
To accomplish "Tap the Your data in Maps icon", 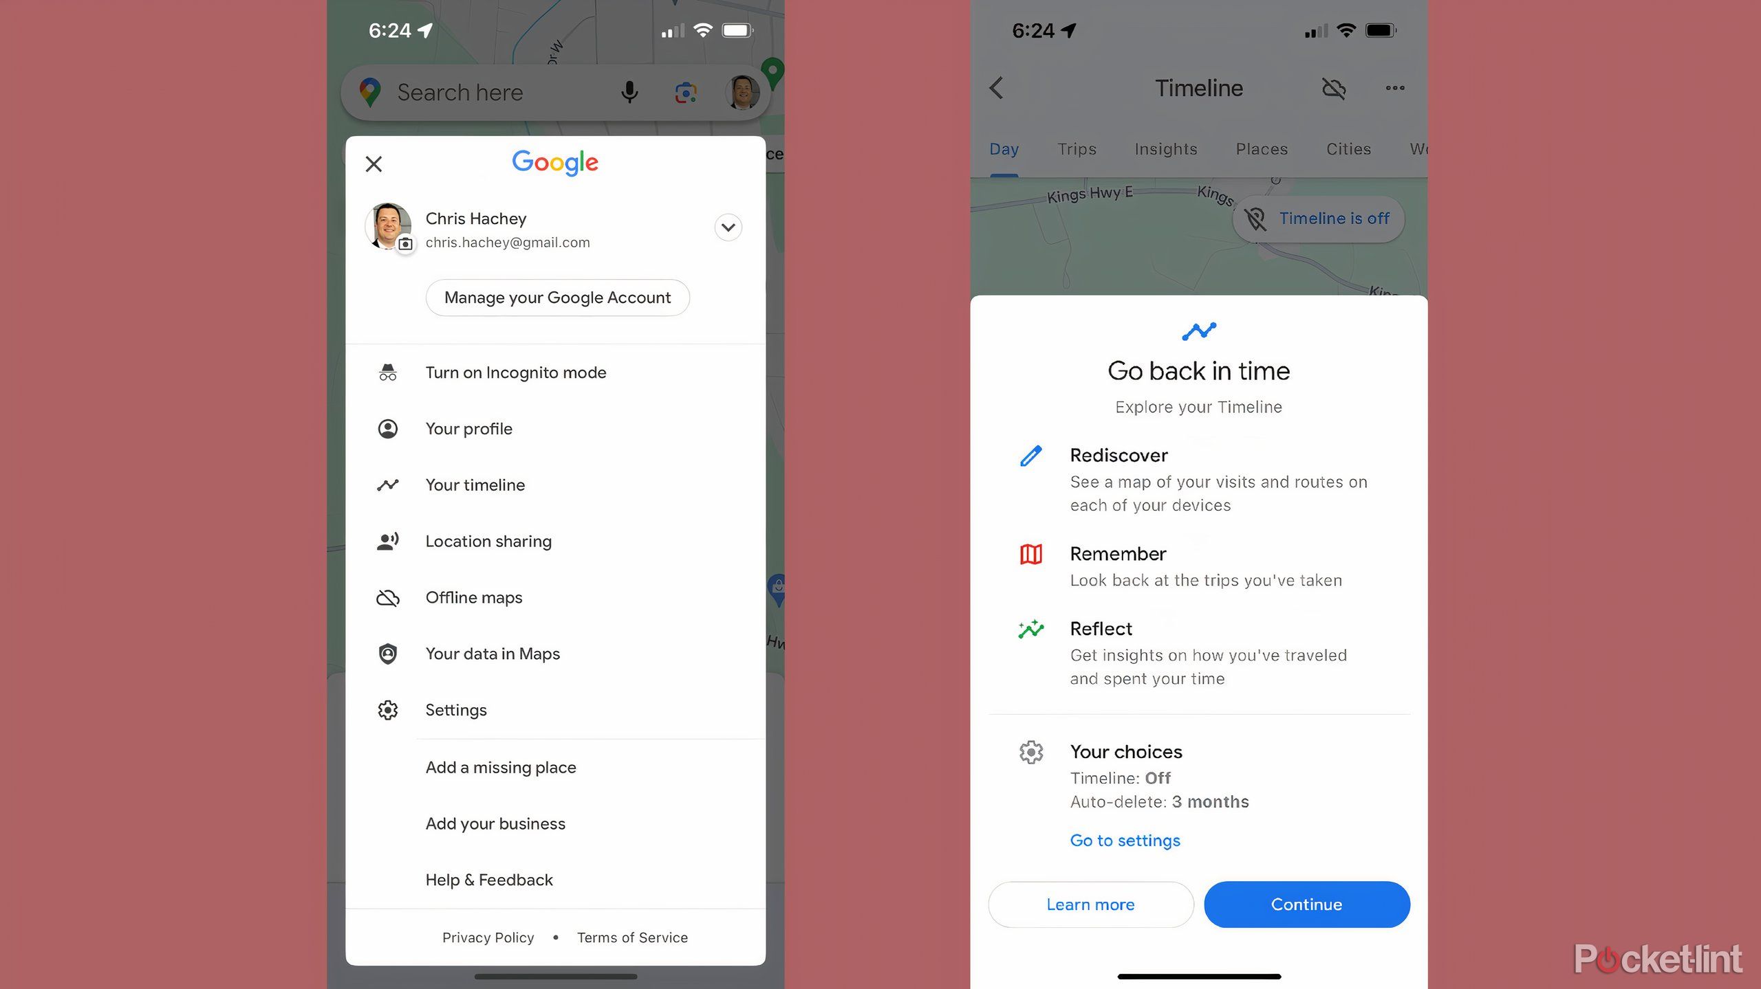I will click(388, 653).
